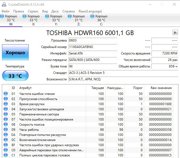180x158 pixels.
Task: Click status orb for attribute 0C
Action: (x=6, y=140)
